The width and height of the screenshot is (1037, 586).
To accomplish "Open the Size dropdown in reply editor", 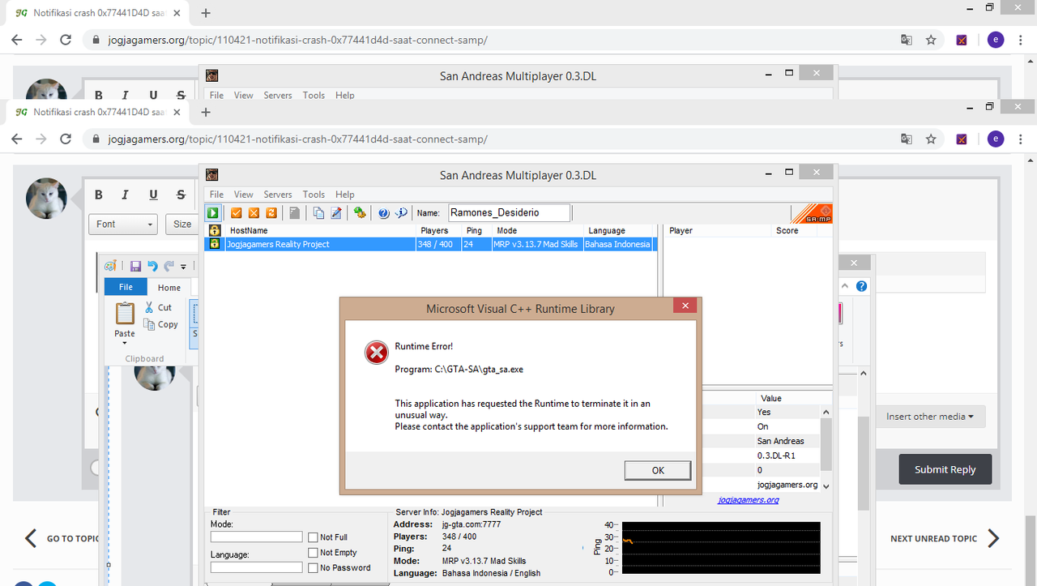I will click(x=183, y=225).
